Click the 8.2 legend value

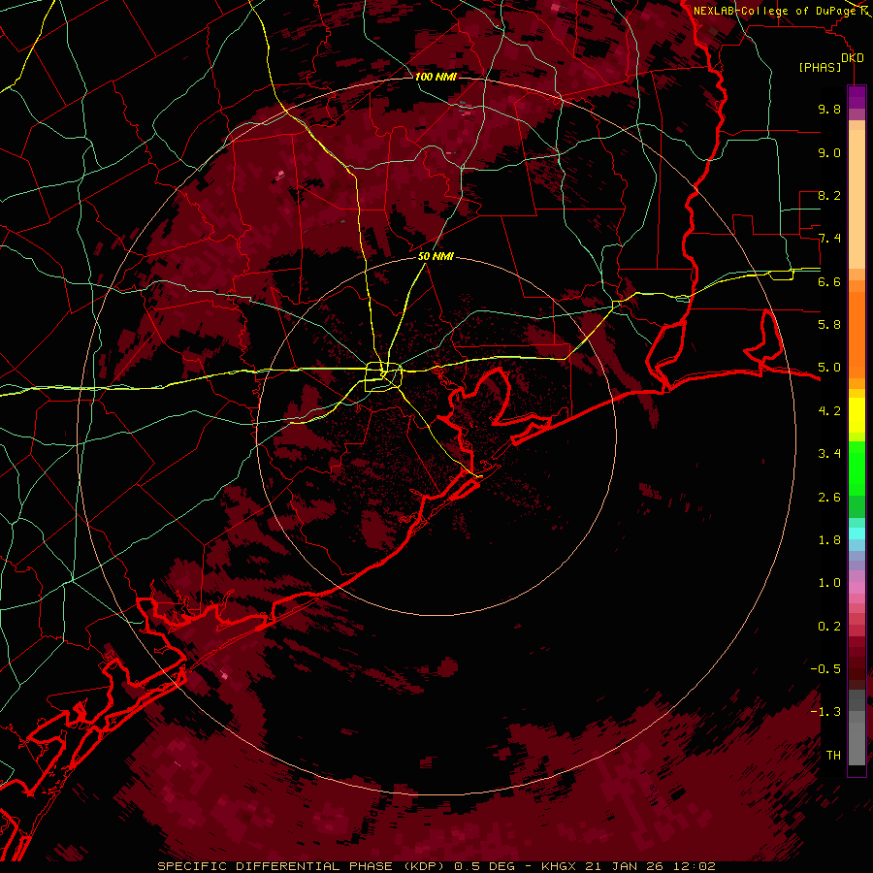click(x=829, y=195)
